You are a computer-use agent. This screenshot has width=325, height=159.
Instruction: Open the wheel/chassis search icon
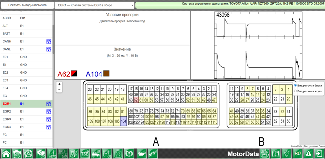(28, 154)
